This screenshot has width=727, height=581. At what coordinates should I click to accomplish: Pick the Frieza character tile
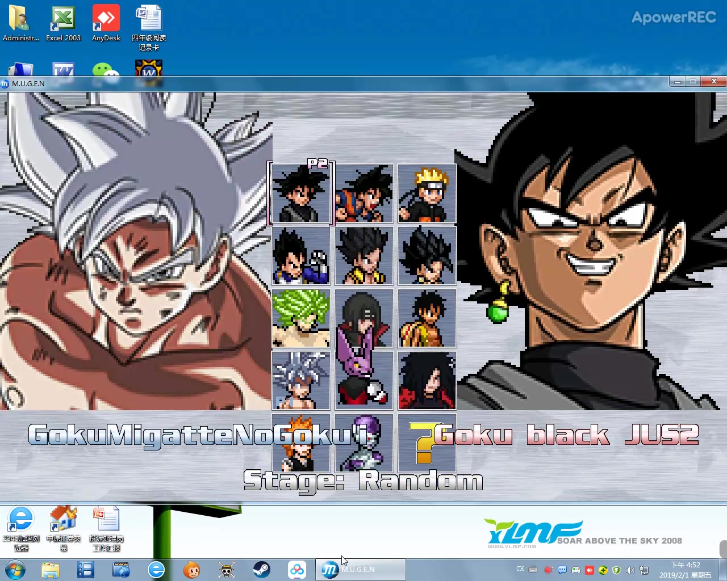(364, 443)
